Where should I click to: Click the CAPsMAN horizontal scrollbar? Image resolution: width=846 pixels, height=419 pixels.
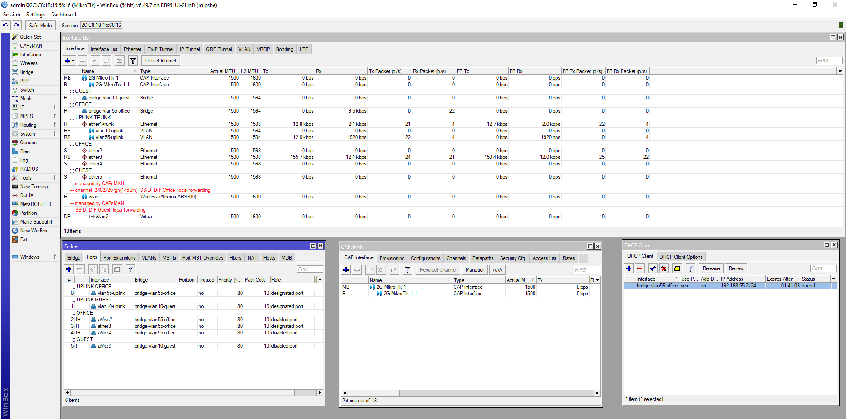pyautogui.click(x=471, y=393)
